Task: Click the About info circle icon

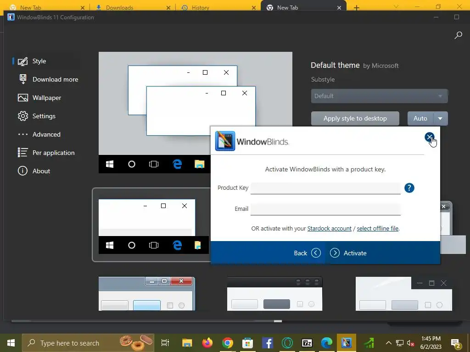Action: pos(23,171)
